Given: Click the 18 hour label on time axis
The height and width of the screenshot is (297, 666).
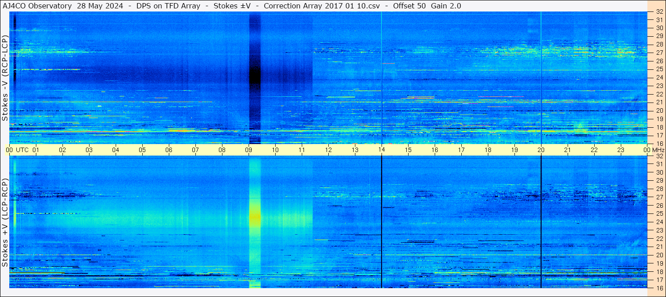Looking at the screenshot, I should tap(488, 150).
